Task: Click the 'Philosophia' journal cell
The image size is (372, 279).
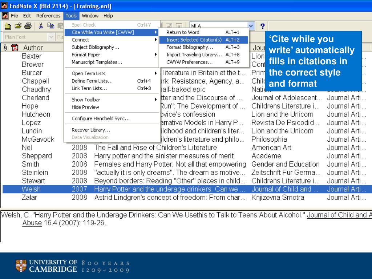Action: pos(269,139)
